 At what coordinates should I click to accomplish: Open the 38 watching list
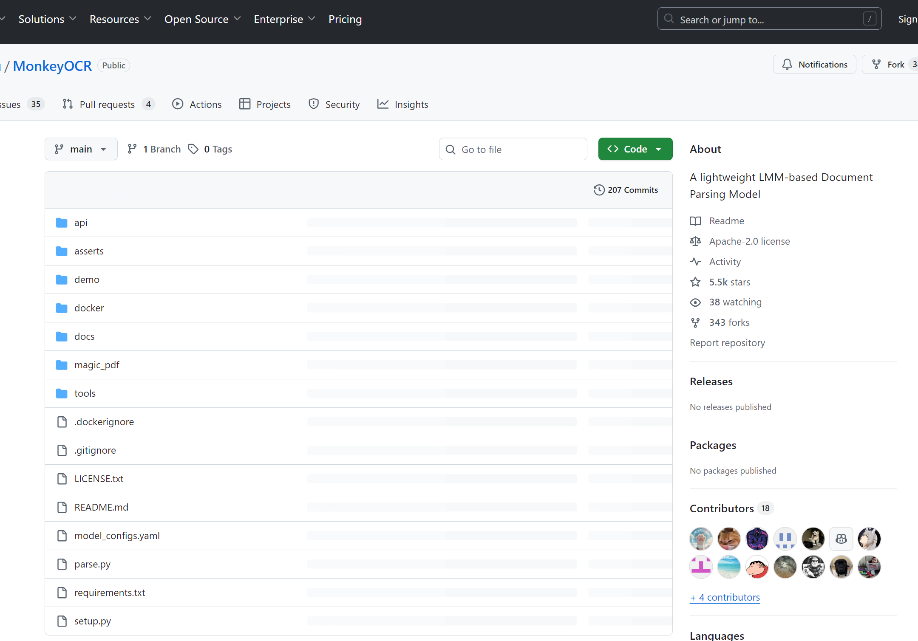pos(735,302)
